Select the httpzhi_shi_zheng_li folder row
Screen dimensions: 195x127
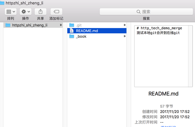pyautogui.click(x=33, y=25)
